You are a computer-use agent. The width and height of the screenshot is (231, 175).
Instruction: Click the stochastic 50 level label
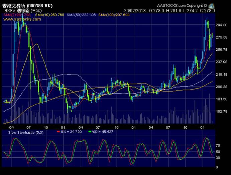pyautogui.click(x=218, y=152)
